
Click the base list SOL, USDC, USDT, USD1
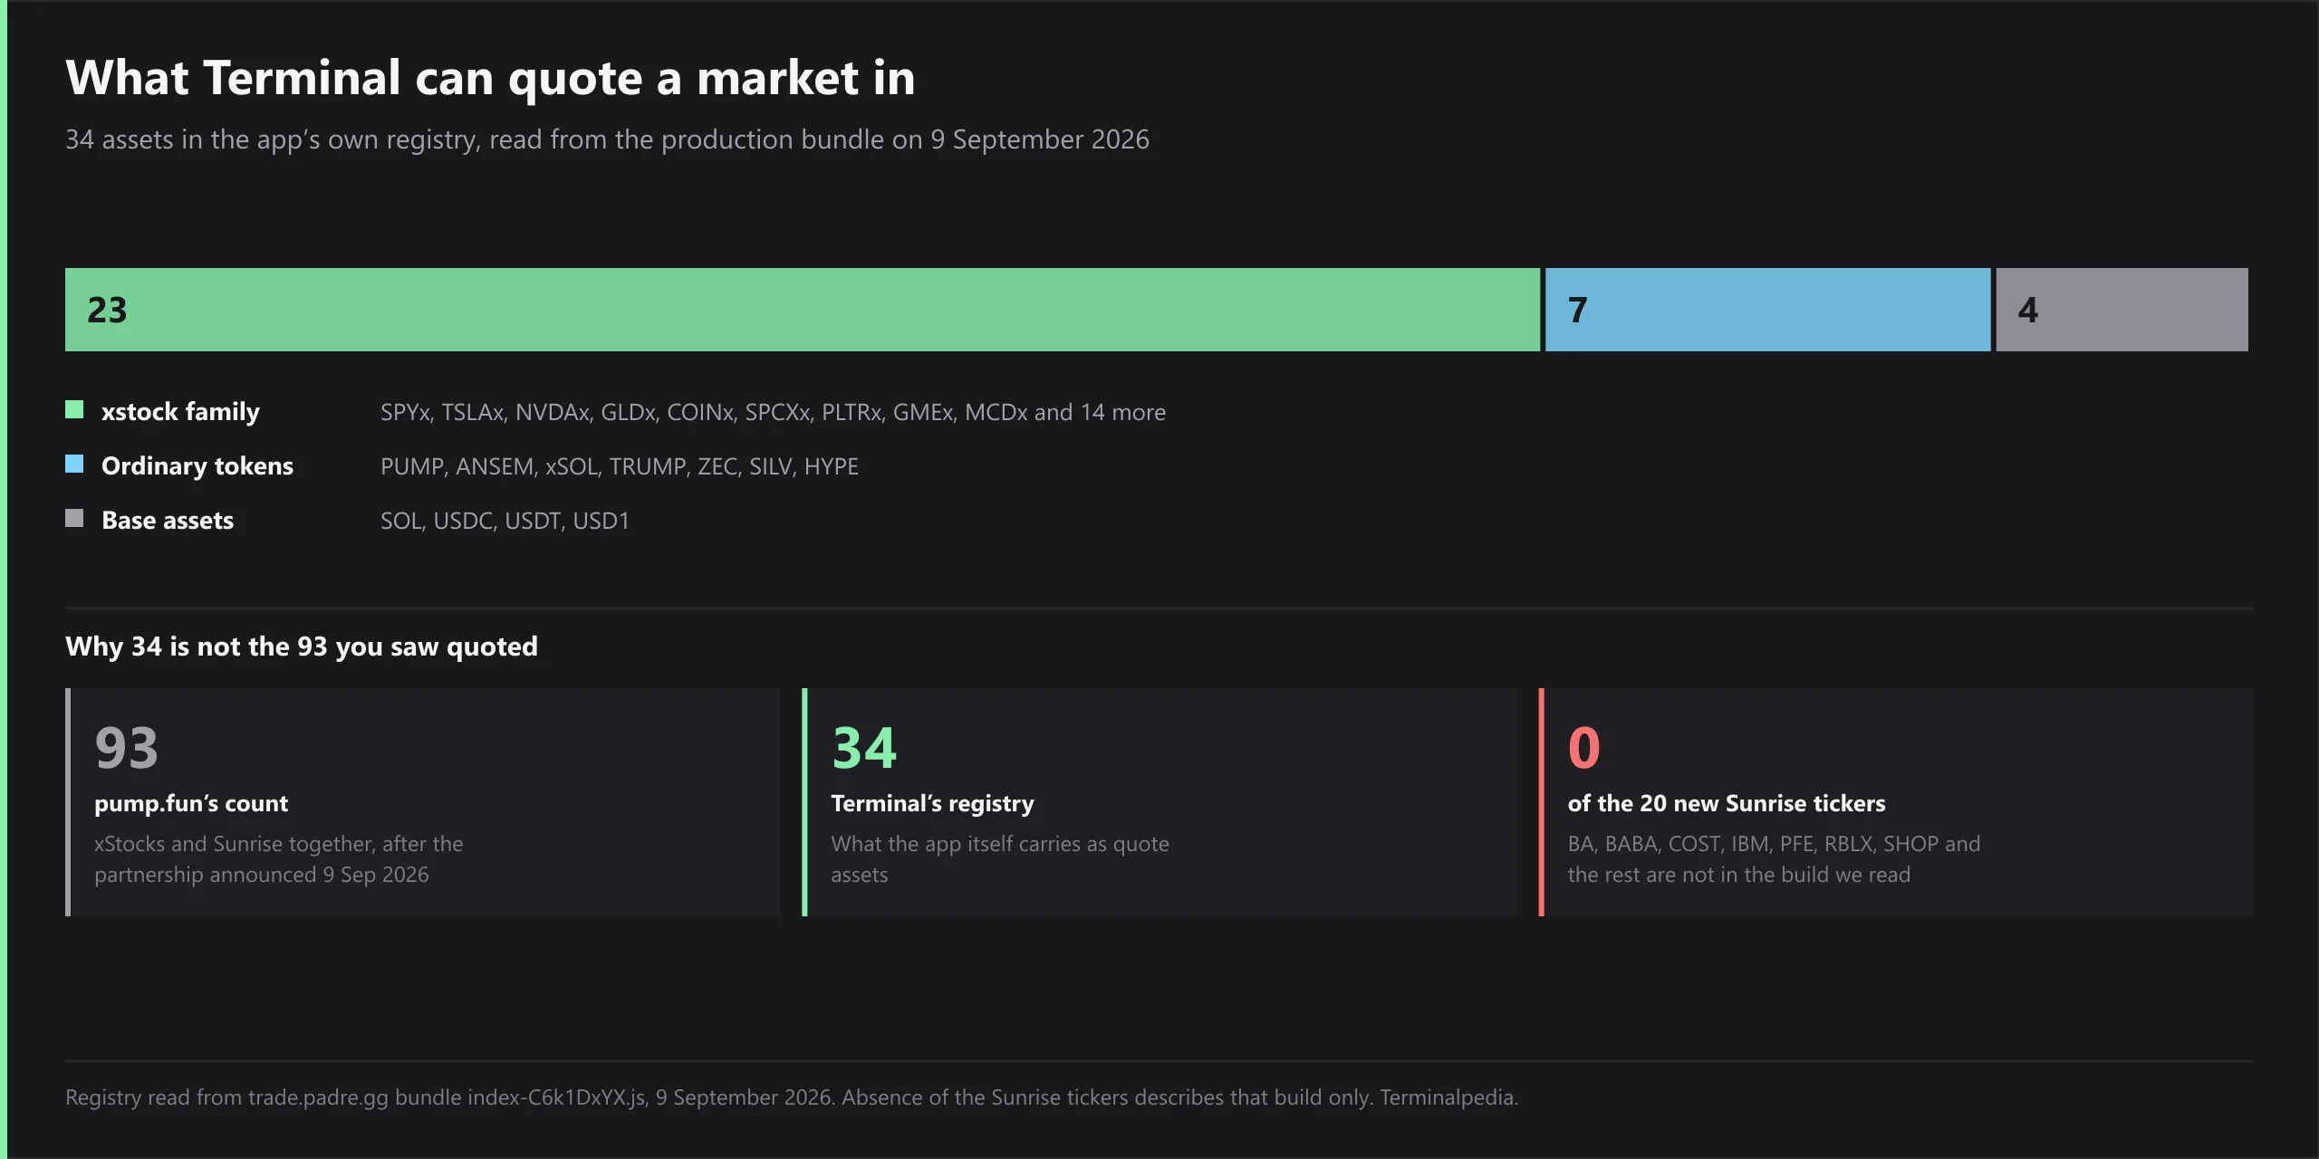[x=505, y=521]
